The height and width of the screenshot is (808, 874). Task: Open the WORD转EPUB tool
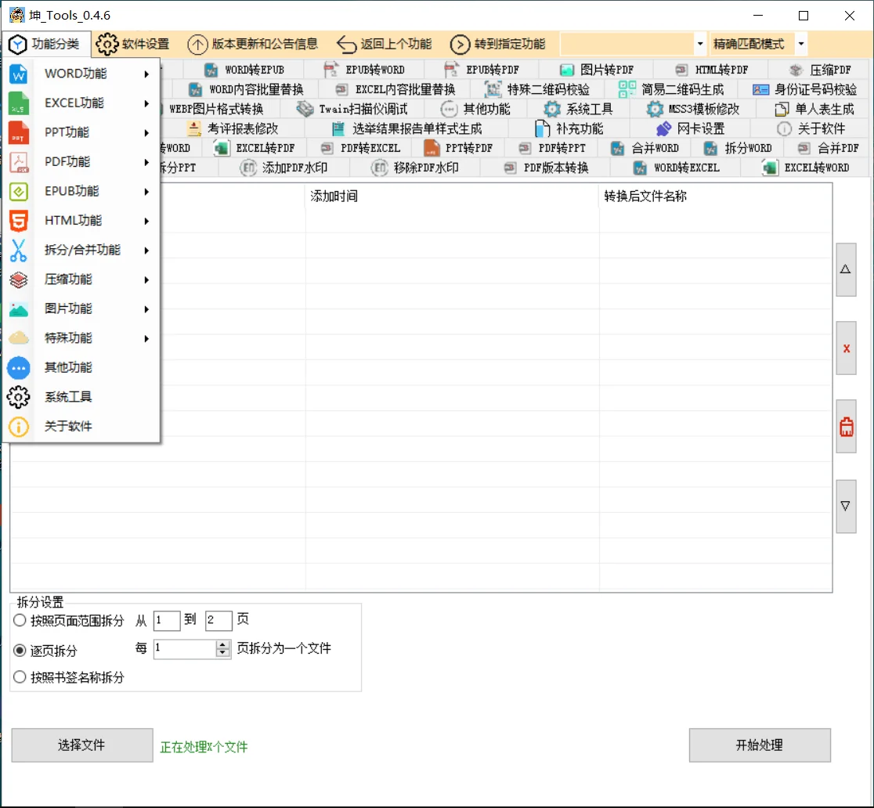point(244,70)
